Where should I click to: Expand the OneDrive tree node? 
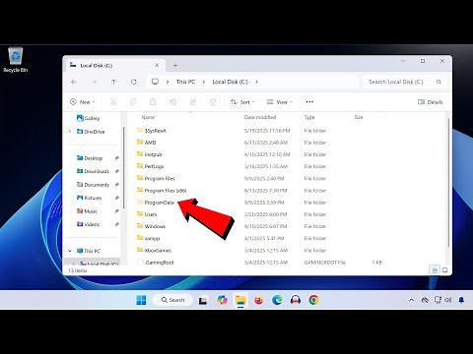70,132
